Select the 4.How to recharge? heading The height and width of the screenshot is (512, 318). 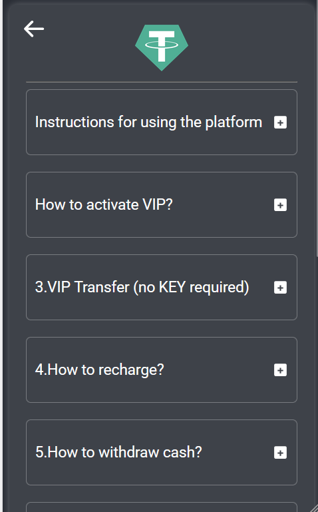point(100,370)
